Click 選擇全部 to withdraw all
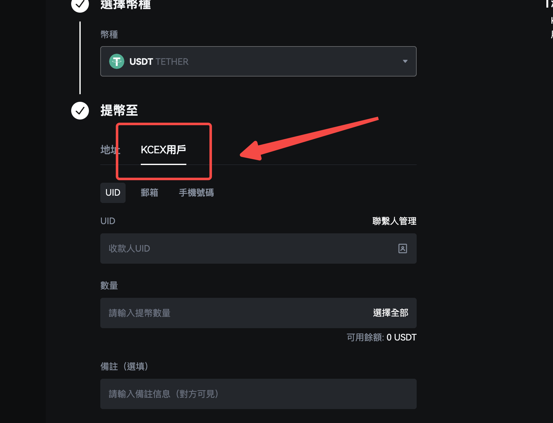Viewport: 553px width, 423px height. pos(390,313)
